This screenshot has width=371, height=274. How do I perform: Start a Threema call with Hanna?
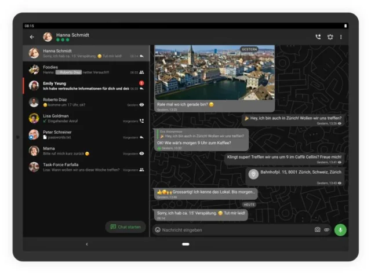coord(318,37)
